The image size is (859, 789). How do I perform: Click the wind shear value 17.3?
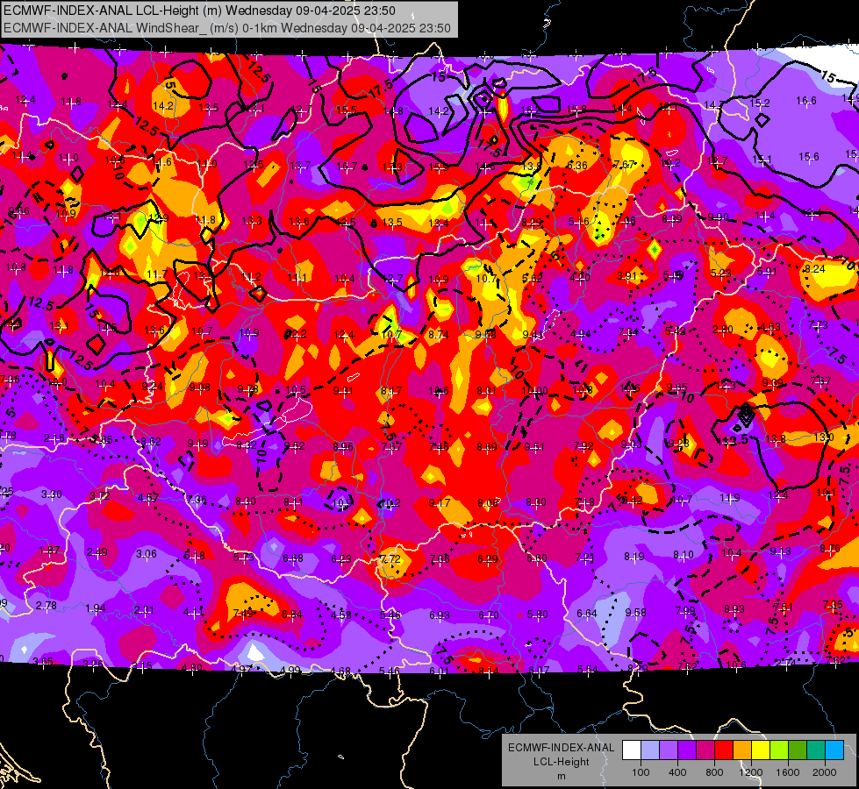[392, 167]
